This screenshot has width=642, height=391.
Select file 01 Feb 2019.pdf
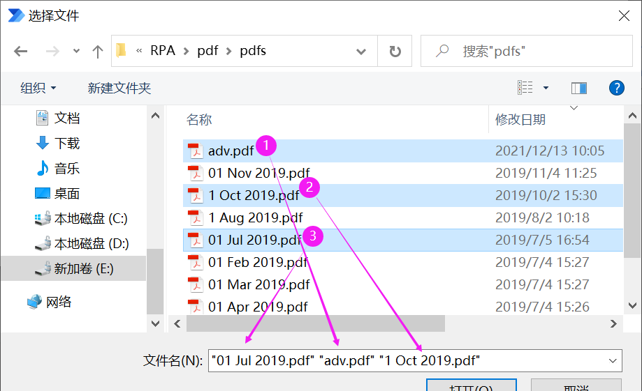pyautogui.click(x=403, y=262)
